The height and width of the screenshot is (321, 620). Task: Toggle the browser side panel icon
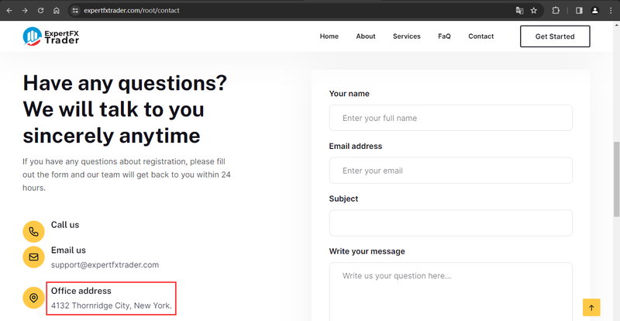[579, 11]
